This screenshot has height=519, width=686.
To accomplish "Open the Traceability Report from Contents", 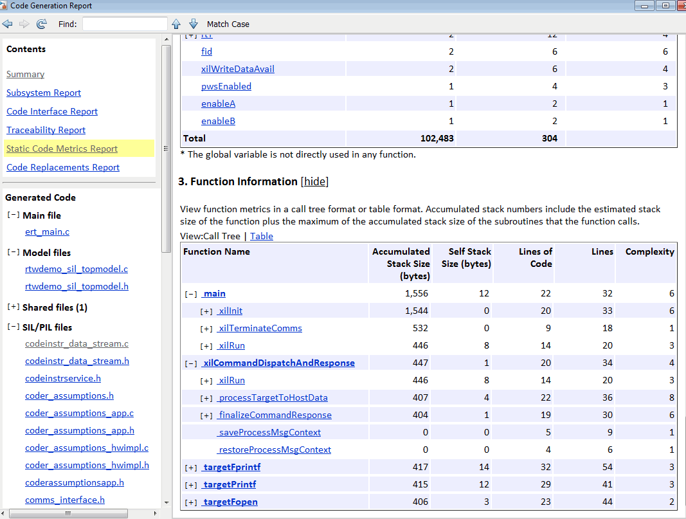I will [46, 130].
